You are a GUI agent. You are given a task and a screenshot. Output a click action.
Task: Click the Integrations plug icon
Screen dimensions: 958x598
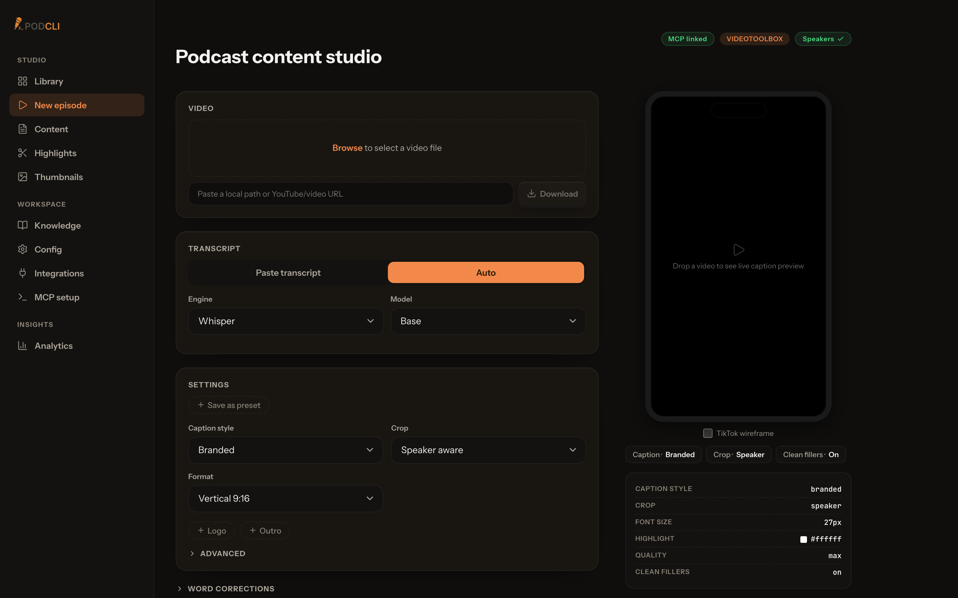23,273
